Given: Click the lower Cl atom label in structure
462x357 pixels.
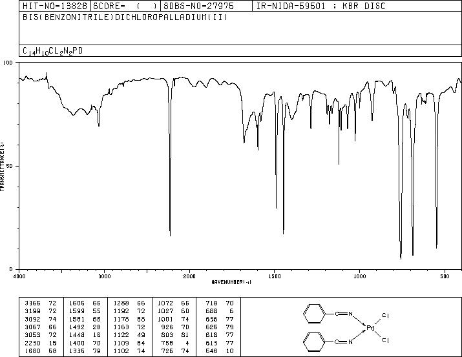Looking at the screenshot, I should coord(386,340).
